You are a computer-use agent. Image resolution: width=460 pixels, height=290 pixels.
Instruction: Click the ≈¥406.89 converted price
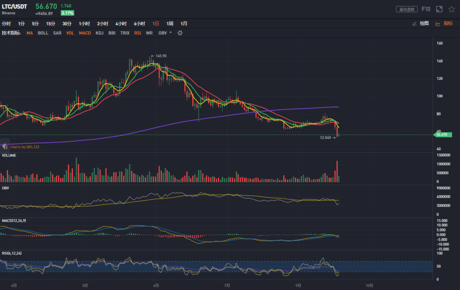click(44, 13)
